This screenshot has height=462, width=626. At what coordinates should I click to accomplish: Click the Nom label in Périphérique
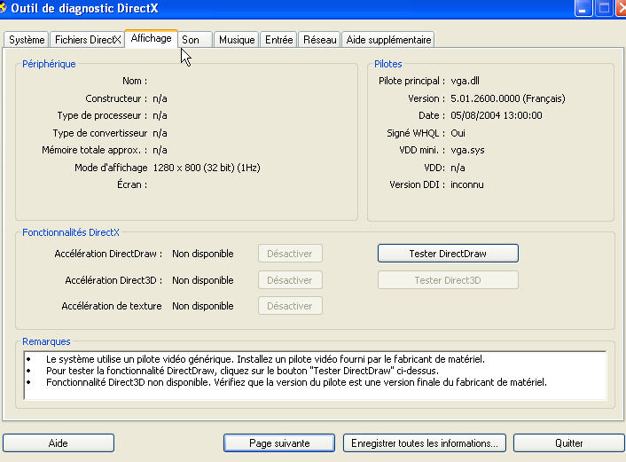click(x=135, y=81)
